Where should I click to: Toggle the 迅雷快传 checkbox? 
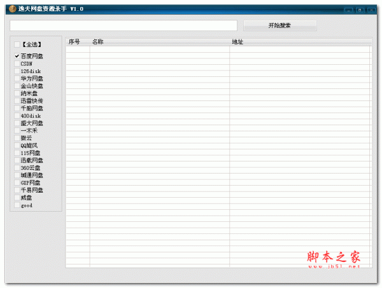pyautogui.click(x=17, y=100)
